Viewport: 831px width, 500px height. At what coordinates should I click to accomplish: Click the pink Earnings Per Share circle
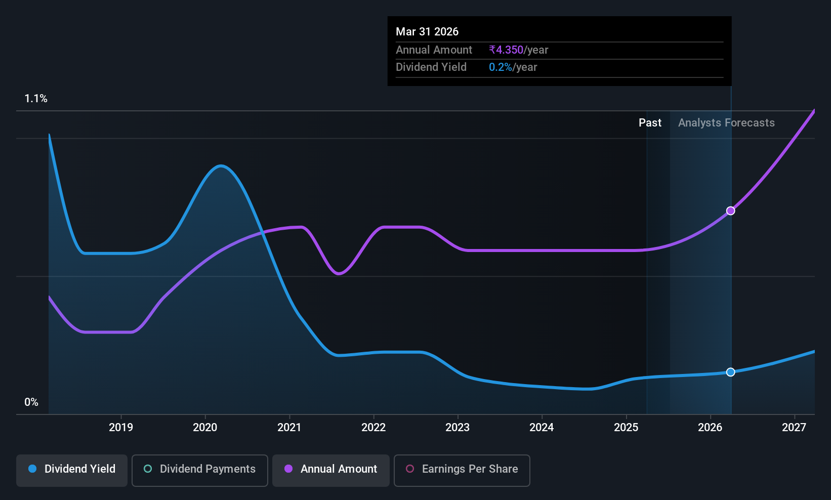(410, 469)
